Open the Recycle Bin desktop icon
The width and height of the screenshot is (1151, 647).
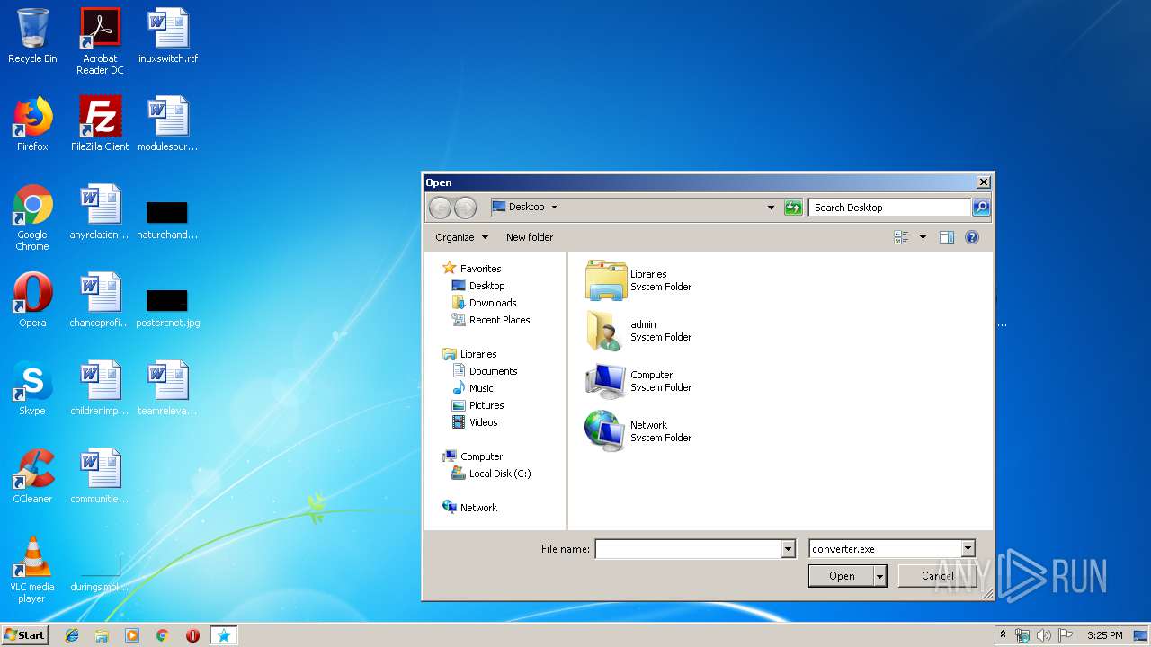[x=32, y=36]
